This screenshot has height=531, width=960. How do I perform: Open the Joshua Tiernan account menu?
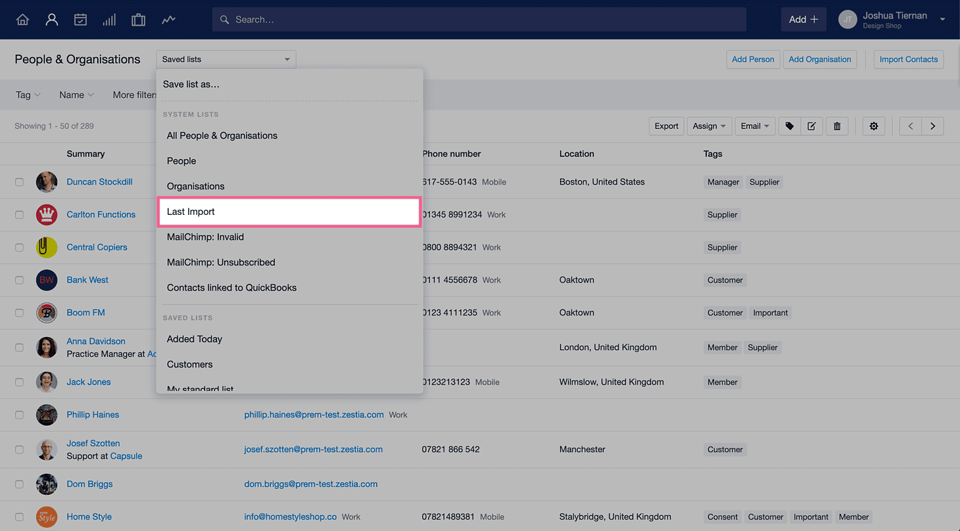(892, 20)
